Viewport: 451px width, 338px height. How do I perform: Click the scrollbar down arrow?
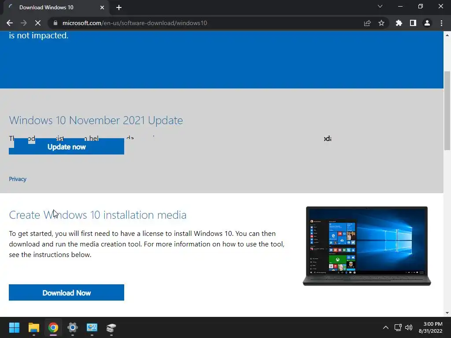point(447,313)
